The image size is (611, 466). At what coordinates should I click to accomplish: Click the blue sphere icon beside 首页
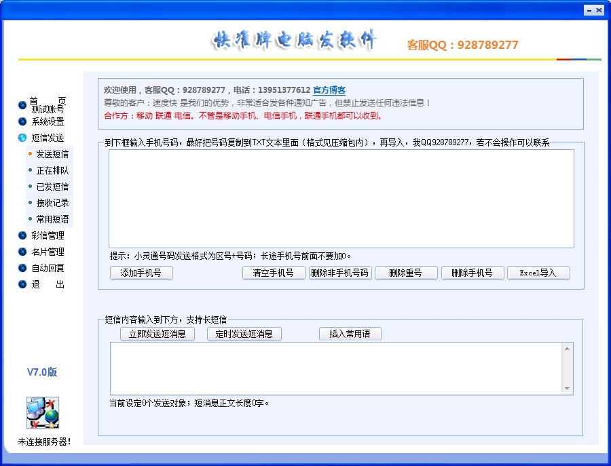(x=21, y=105)
